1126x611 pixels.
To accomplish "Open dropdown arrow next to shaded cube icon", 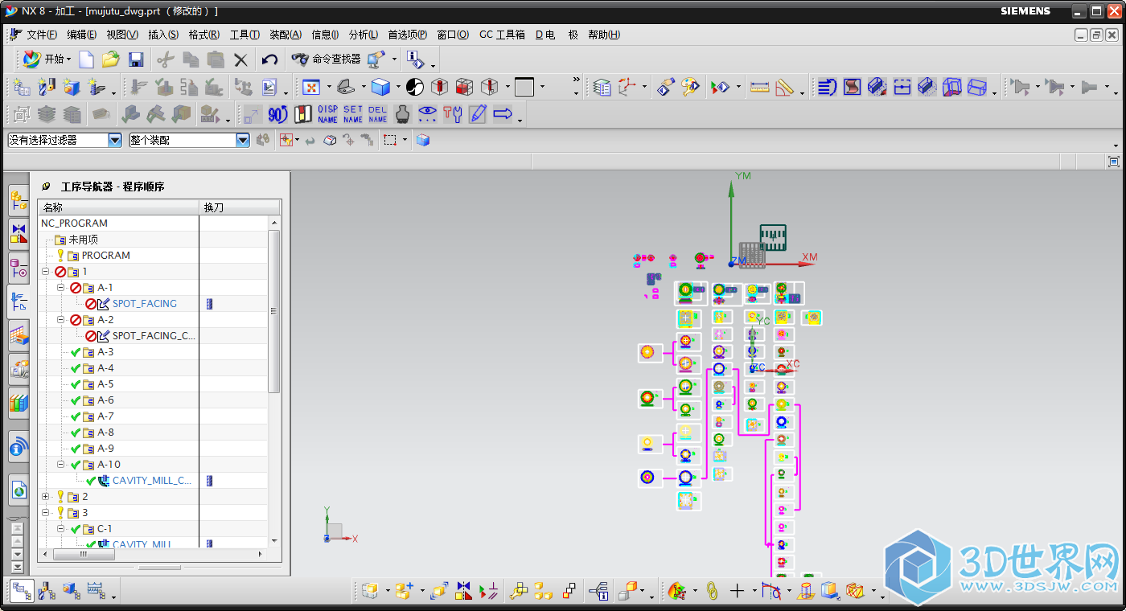I will (x=397, y=87).
